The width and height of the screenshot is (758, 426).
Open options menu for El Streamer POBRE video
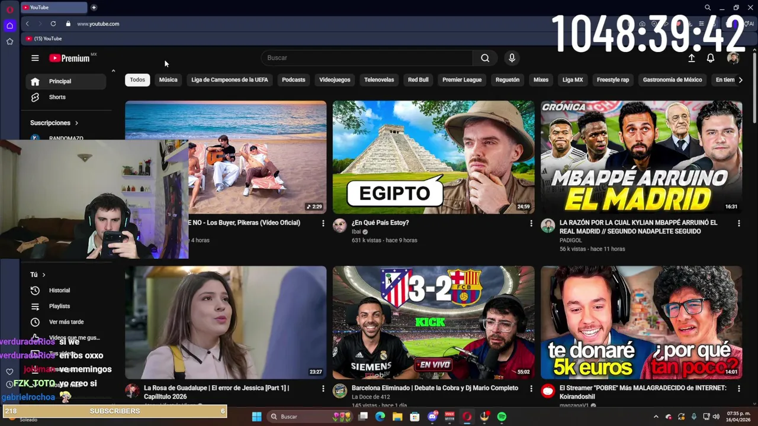(738, 388)
